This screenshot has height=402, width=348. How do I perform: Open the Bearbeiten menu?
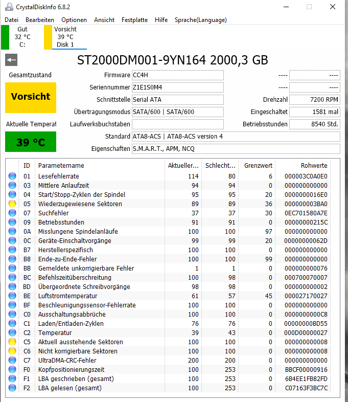pos(40,20)
